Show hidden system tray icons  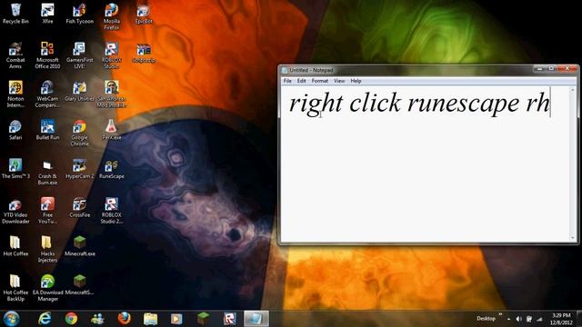pos(508,319)
